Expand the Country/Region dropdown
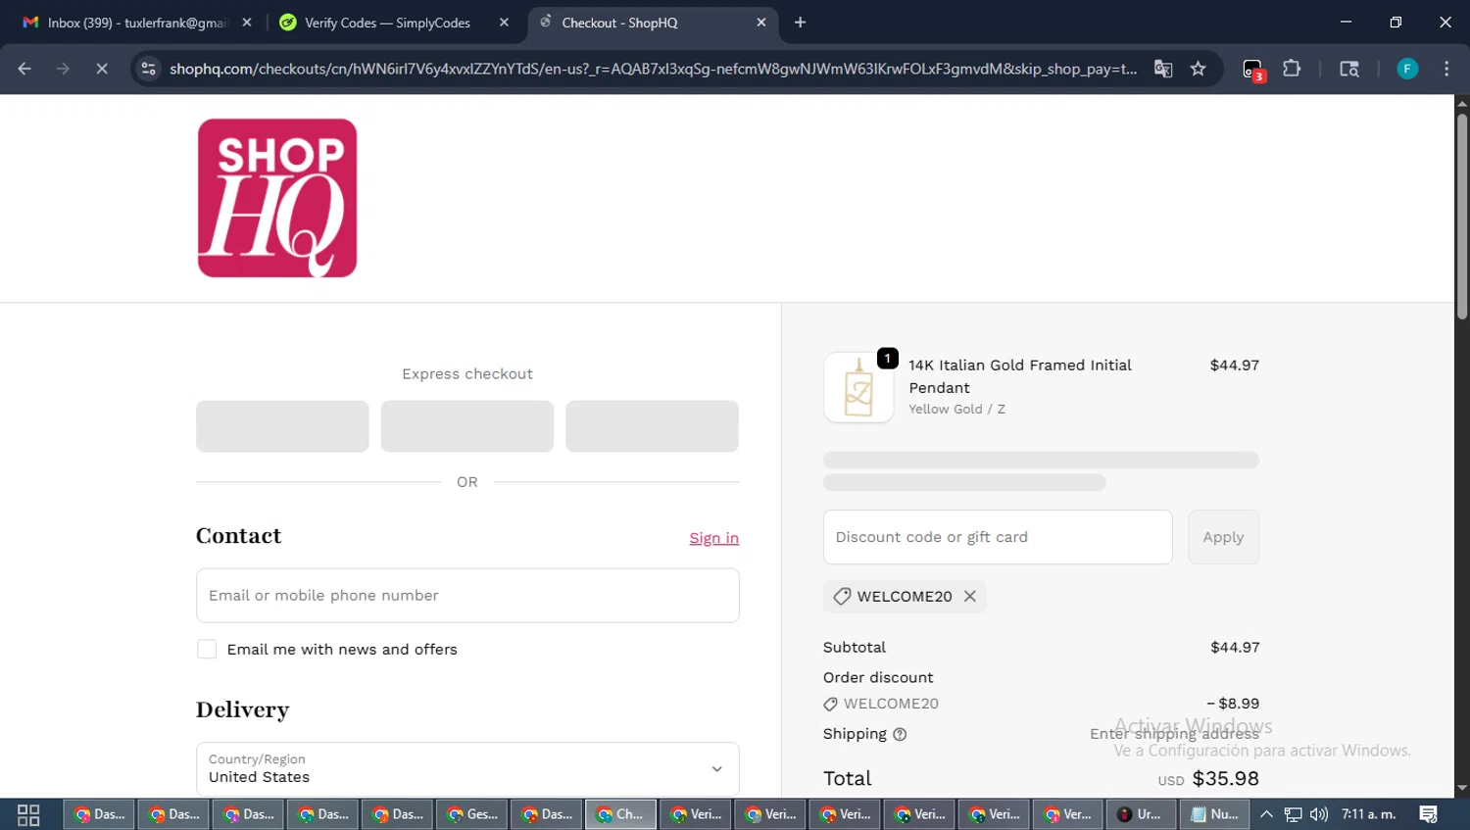The height and width of the screenshot is (830, 1470). (x=467, y=769)
